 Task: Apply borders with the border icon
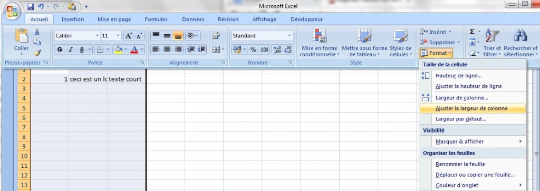point(100,49)
